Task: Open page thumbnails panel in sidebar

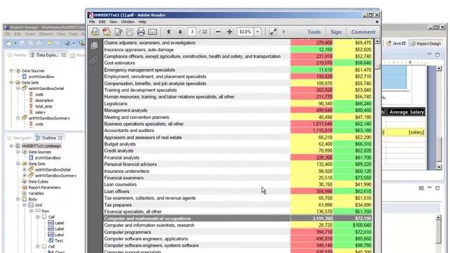Action: pyautogui.click(x=94, y=46)
